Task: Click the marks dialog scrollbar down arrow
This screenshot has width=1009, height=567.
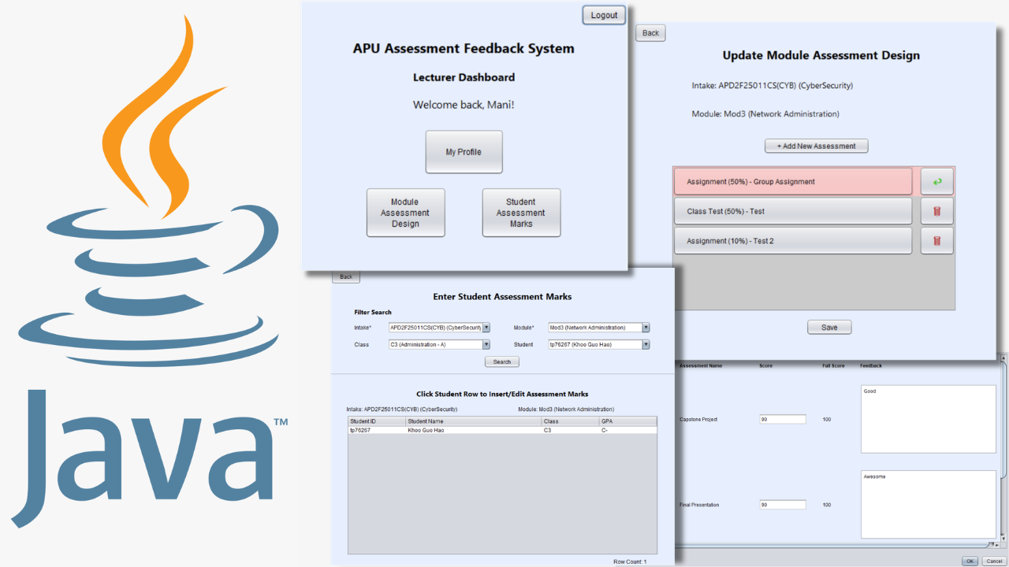Action: click(1004, 537)
